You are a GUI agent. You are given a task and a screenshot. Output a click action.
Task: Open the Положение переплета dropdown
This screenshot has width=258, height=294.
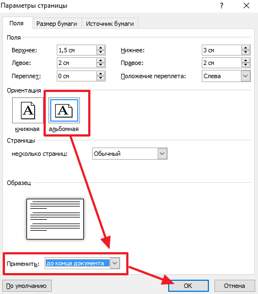click(x=245, y=76)
